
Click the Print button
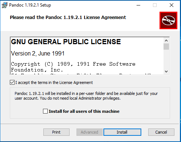click(56, 132)
